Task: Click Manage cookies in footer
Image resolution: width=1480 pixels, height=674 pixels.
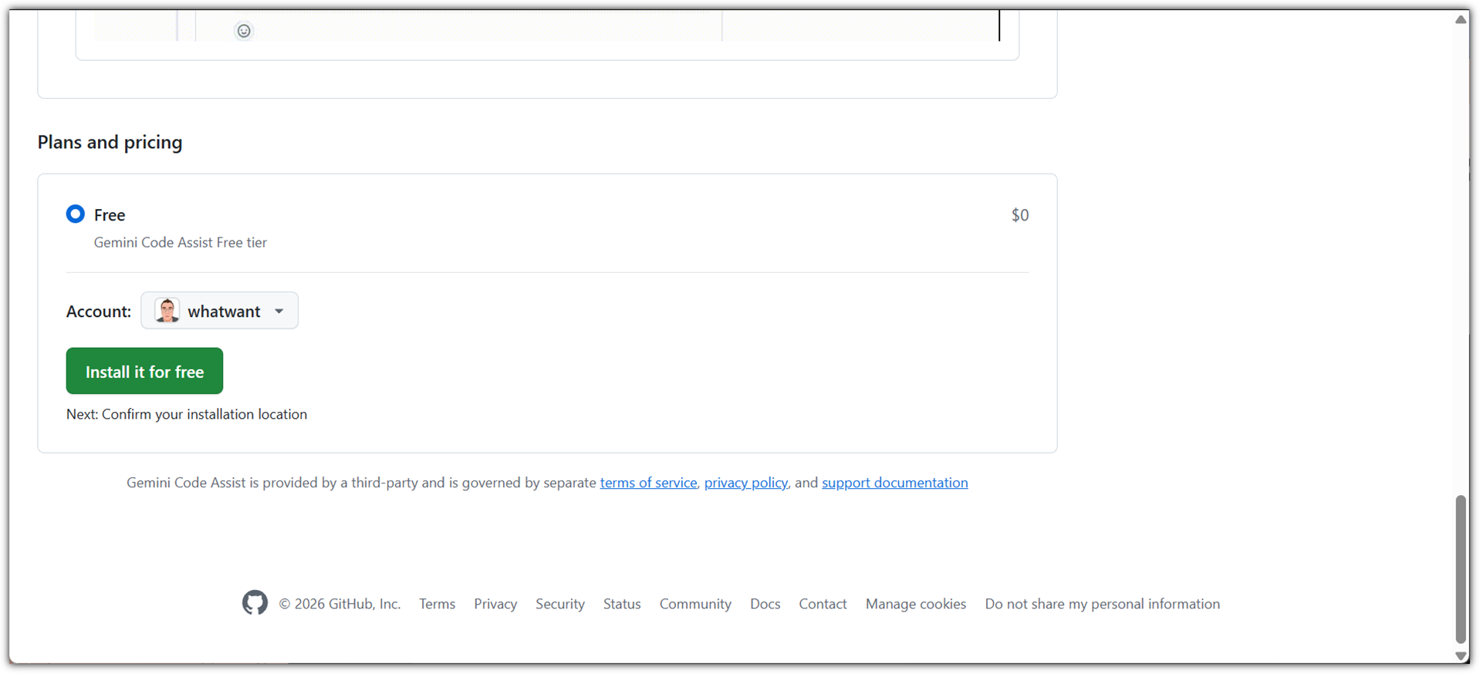Action: click(x=915, y=604)
